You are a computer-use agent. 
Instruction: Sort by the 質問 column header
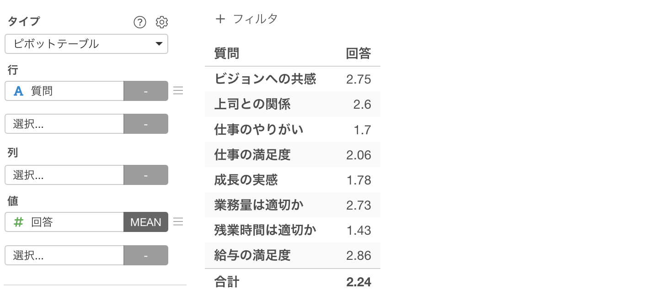tap(227, 54)
